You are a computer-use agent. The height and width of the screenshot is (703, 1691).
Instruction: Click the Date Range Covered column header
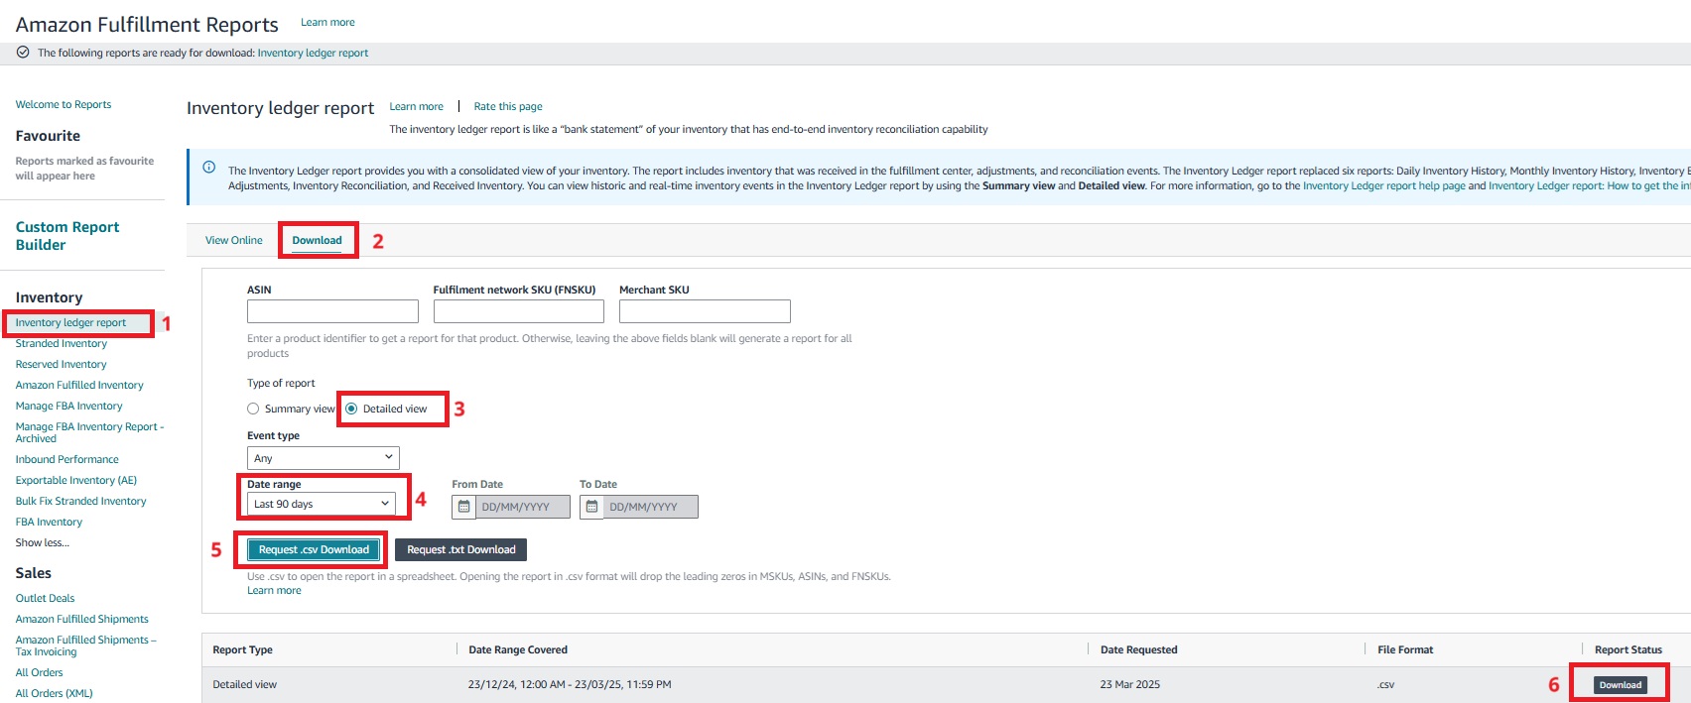[x=518, y=649]
